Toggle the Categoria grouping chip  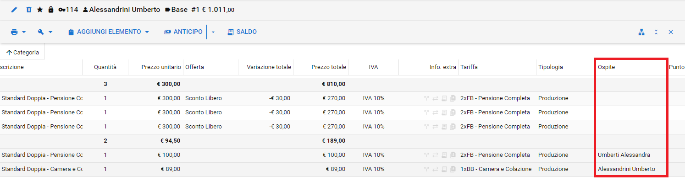pyautogui.click(x=22, y=53)
